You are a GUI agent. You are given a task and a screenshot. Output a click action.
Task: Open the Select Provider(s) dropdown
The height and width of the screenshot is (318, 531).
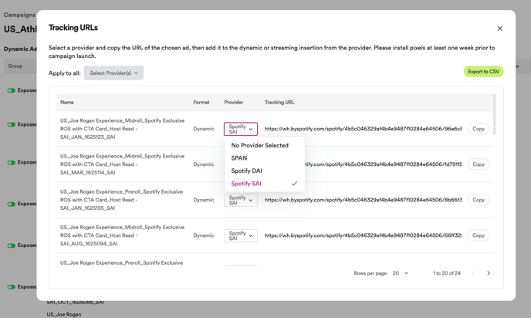point(113,73)
